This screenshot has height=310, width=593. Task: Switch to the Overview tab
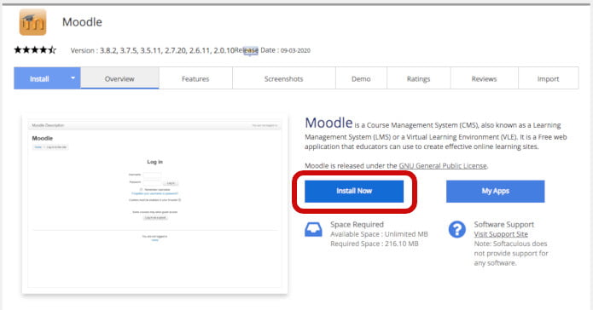pos(119,78)
